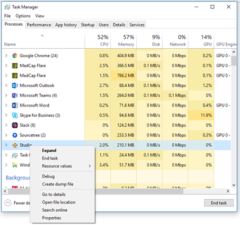This screenshot has width=240, height=225.
Task: Click the Windows Explorer folder icon
Action: click(x=15, y=165)
